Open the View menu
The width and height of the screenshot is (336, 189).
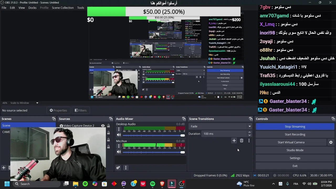(22, 8)
